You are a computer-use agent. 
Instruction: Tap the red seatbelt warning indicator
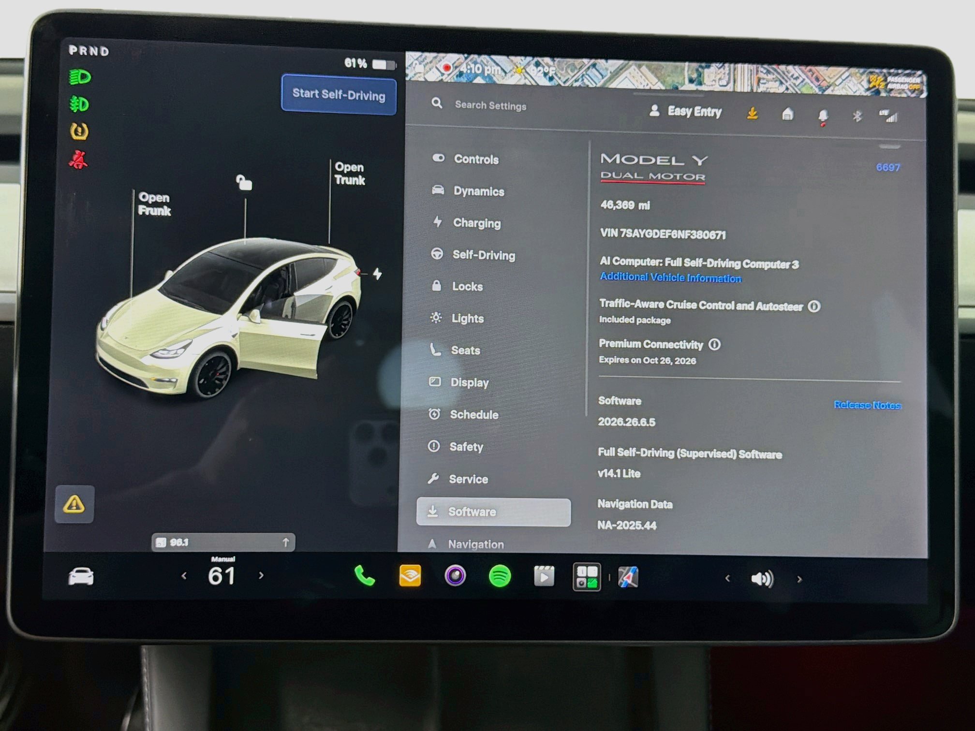(x=78, y=160)
